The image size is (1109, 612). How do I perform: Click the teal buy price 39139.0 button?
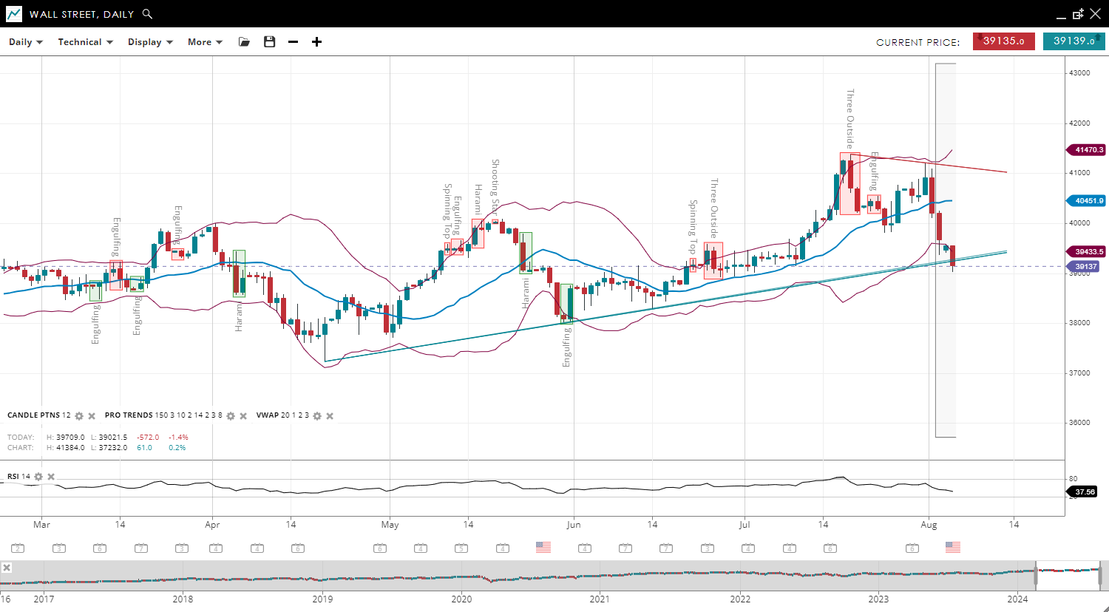tap(1074, 41)
